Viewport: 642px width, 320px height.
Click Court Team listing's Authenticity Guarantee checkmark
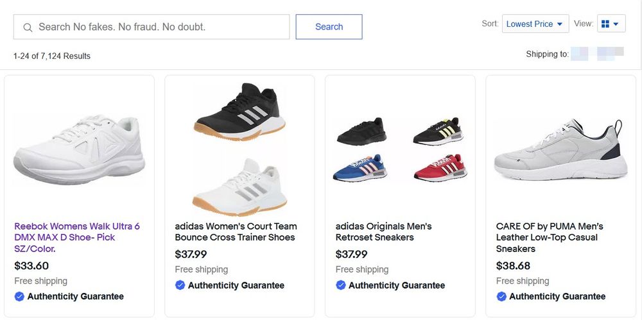tap(180, 285)
